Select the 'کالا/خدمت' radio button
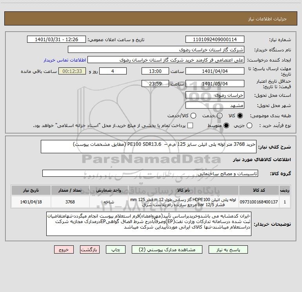The width and height of the screenshot is (302, 292). [x=193, y=116]
